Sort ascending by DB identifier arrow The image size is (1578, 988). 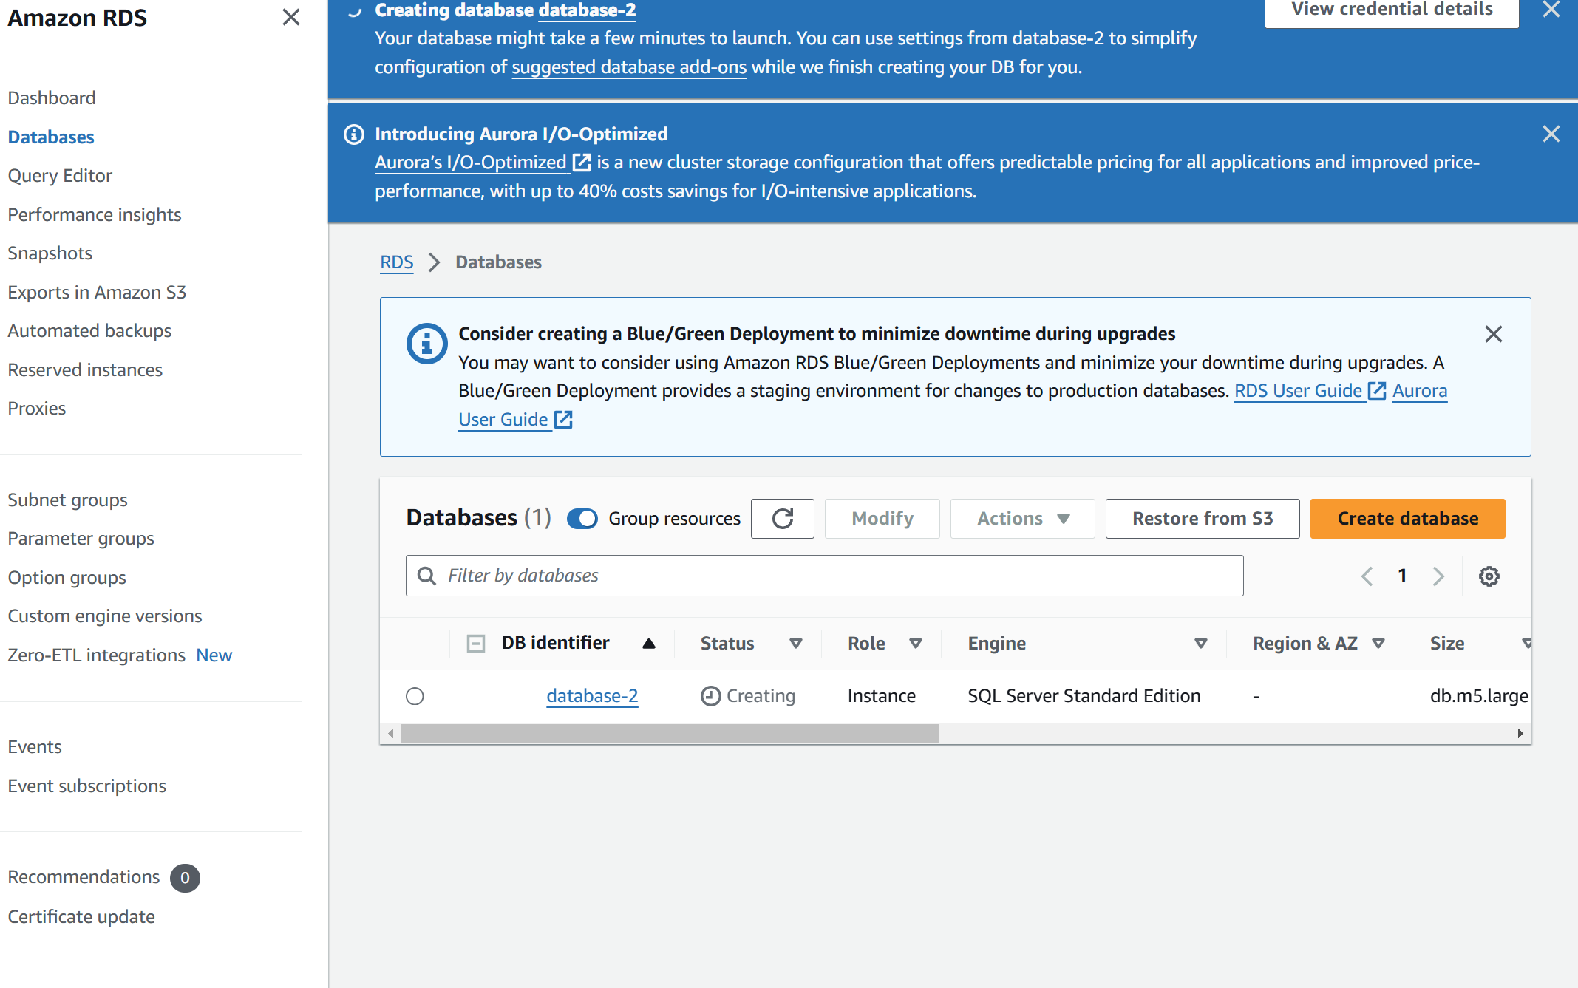click(649, 644)
